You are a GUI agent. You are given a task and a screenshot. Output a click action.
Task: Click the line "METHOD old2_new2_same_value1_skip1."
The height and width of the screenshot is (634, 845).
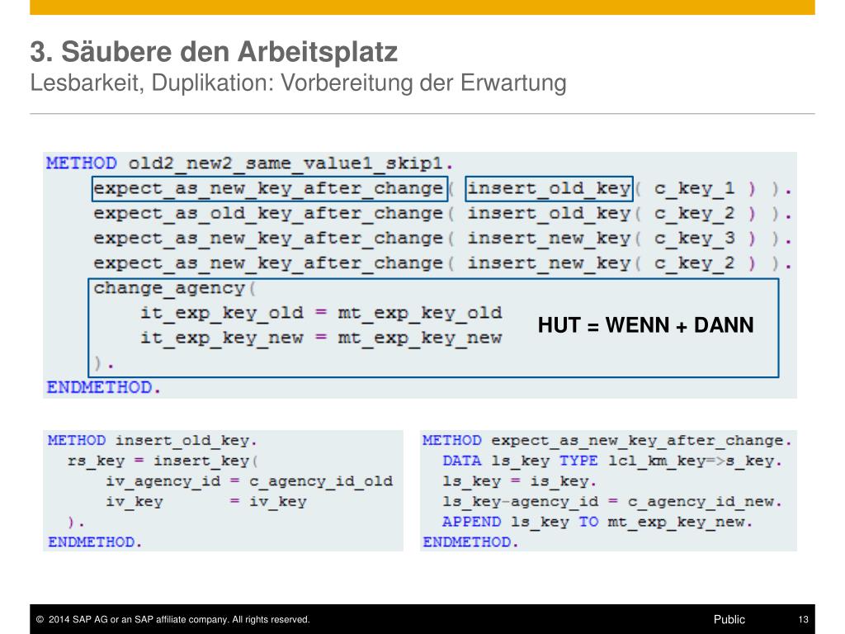(249, 163)
